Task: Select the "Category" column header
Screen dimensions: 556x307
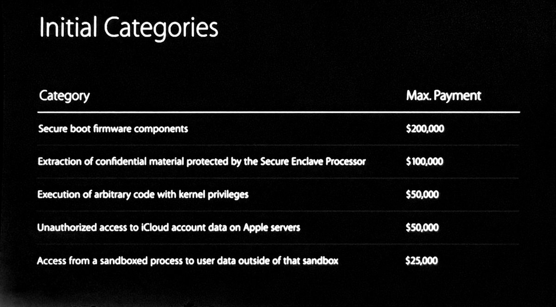Action: (x=64, y=96)
